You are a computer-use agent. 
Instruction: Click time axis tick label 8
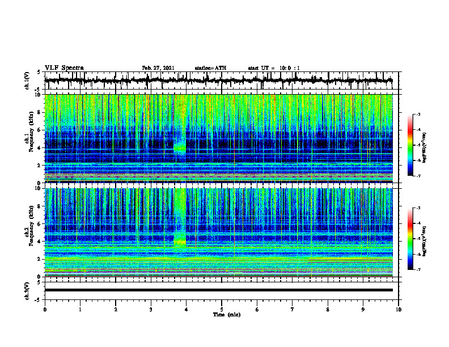pos(328,310)
